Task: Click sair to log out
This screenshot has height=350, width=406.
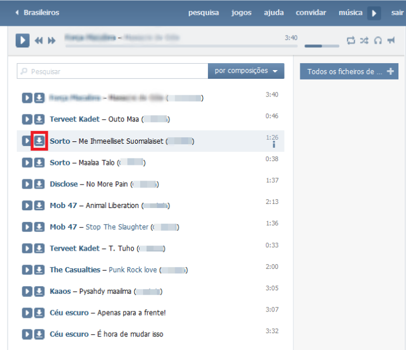Action: click(397, 13)
